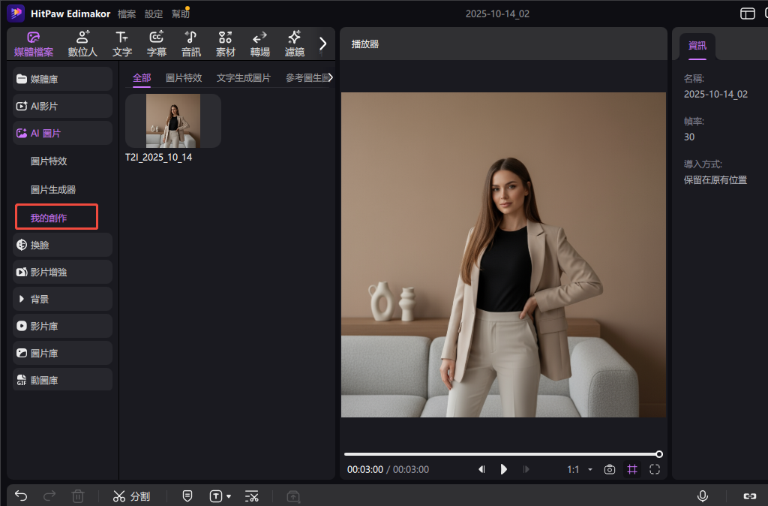Select the 分割 split tool
768x506 pixels.
pos(132,495)
